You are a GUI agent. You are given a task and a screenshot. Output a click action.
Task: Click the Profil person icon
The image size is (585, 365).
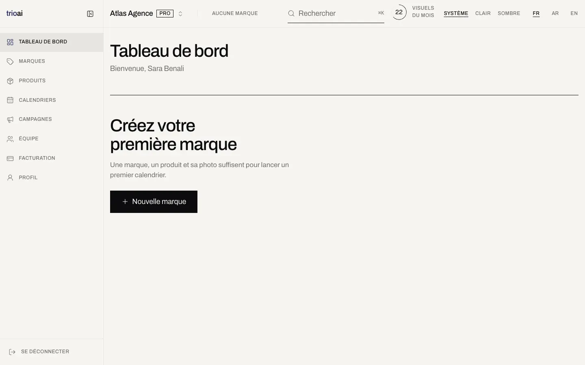click(x=10, y=178)
